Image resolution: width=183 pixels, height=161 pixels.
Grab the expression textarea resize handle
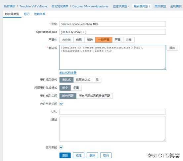(x=164, y=68)
